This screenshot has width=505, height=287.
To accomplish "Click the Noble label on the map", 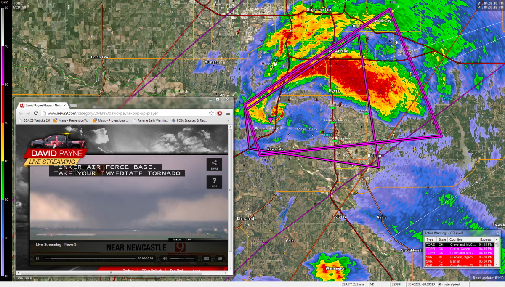I will pos(382,217).
